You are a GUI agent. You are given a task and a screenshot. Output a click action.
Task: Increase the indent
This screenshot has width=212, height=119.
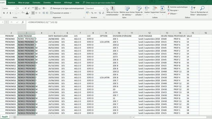click(47, 13)
